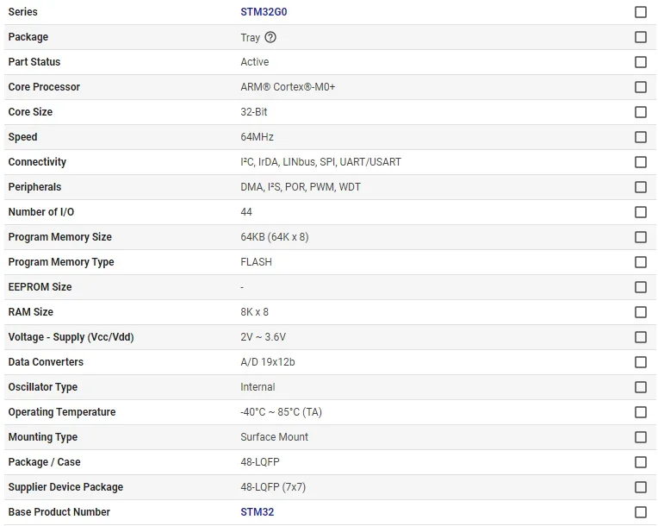Image resolution: width=658 pixels, height=526 pixels.
Task: Enable the Core Processor filter checkbox
Action: click(641, 87)
